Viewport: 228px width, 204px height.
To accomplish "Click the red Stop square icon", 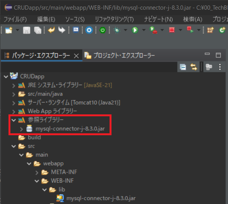I will click(x=172, y=30).
